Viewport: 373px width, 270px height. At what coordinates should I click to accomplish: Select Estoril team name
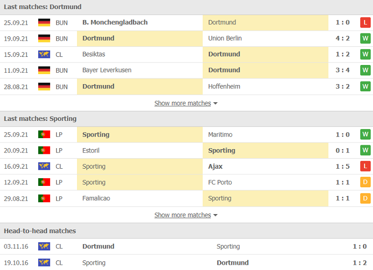point(91,151)
